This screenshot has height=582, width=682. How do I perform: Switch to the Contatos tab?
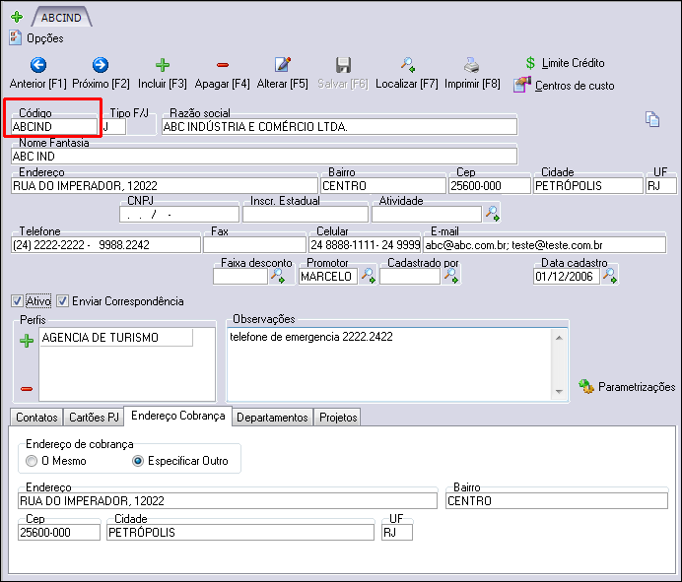tap(36, 418)
